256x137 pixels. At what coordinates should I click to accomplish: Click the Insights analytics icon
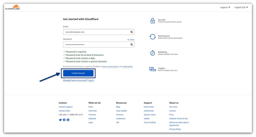point(152,69)
